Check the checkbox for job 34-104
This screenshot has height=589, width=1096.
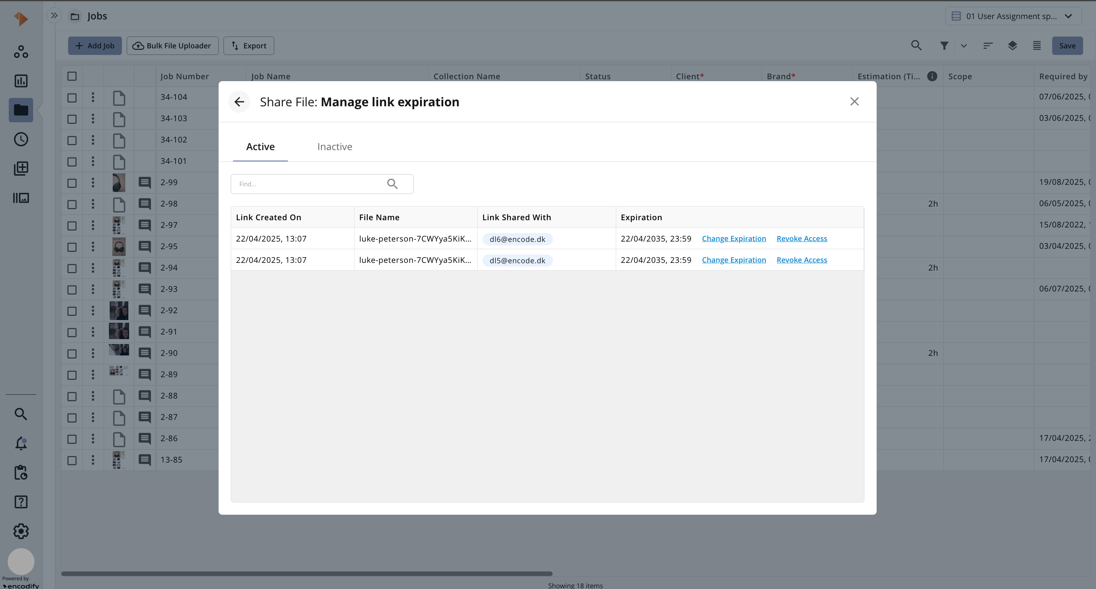coord(72,98)
